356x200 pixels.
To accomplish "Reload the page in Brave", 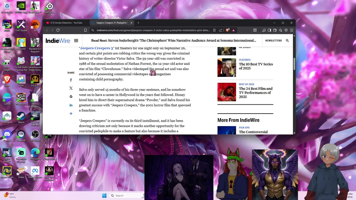I will pyautogui.click(x=58, y=30).
